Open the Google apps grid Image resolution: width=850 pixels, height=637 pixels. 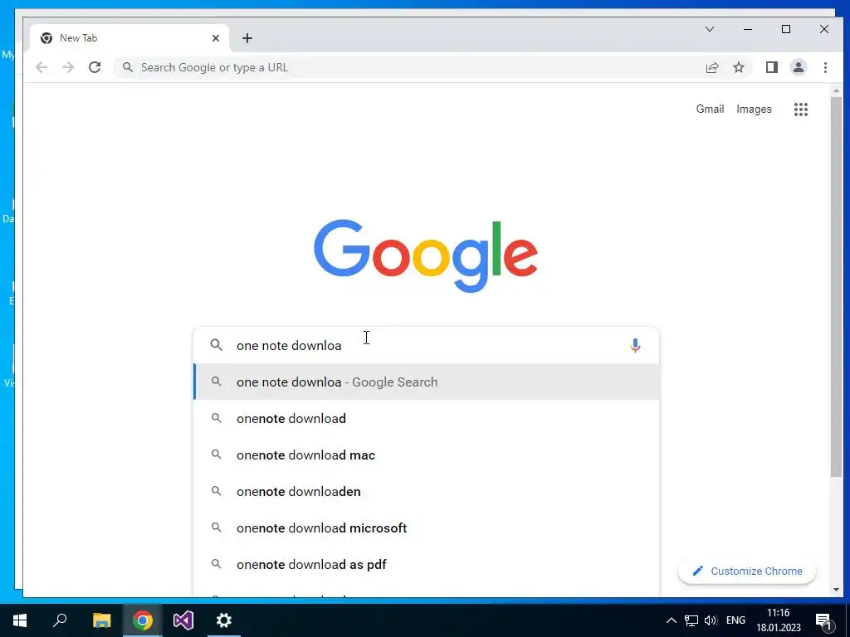click(801, 109)
